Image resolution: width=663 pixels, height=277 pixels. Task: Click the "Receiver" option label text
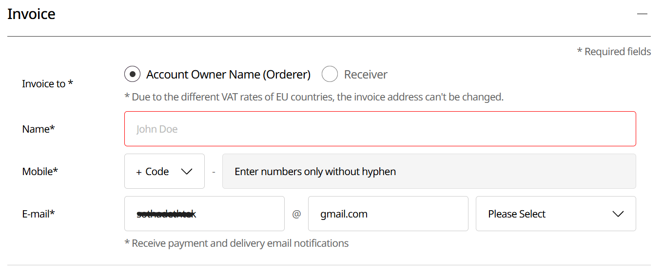point(366,75)
